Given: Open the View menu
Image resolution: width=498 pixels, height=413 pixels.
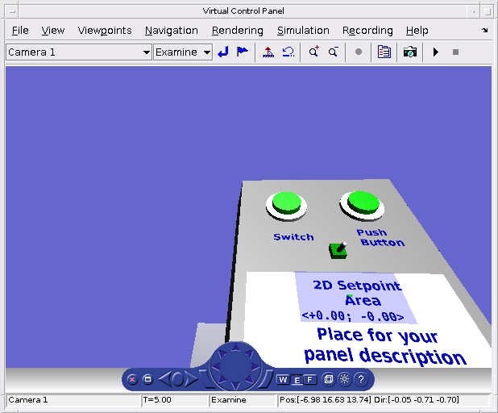Looking at the screenshot, I should point(52,31).
